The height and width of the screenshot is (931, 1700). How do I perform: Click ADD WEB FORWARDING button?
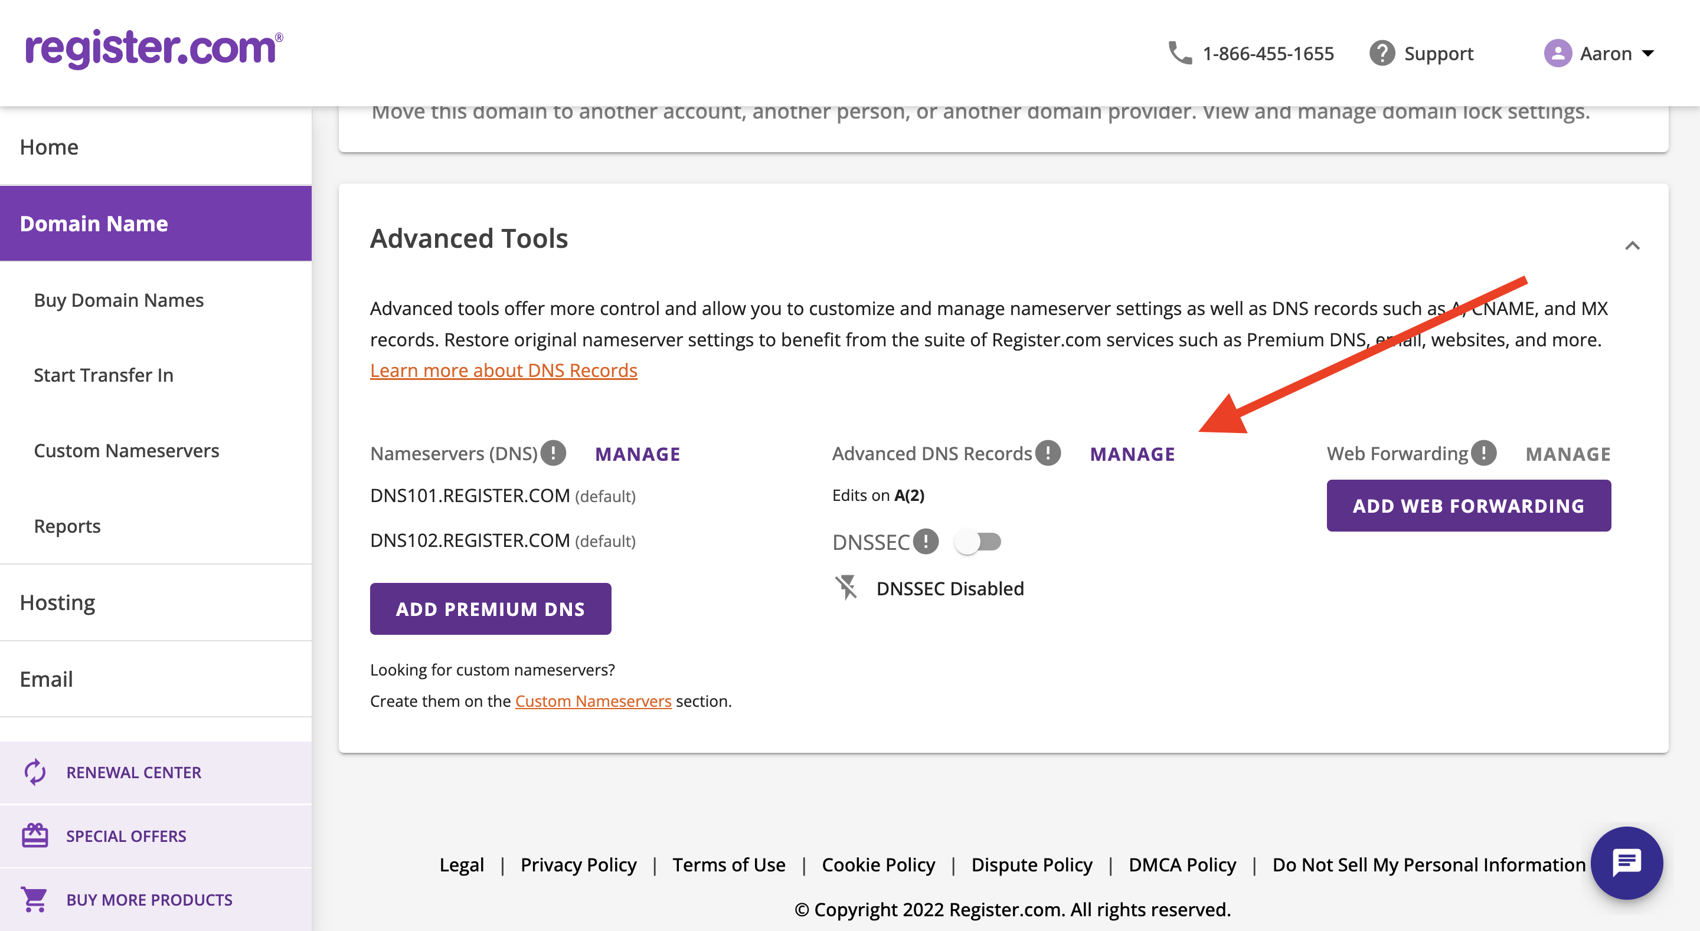pyautogui.click(x=1469, y=506)
